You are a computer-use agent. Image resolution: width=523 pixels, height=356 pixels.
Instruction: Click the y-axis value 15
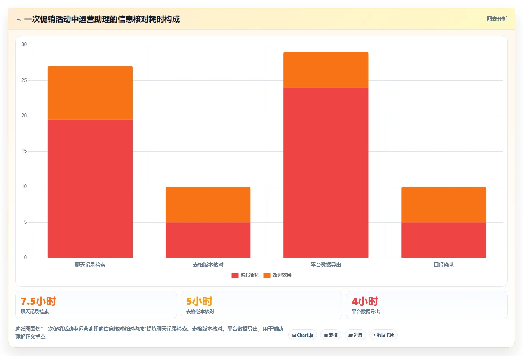(x=24, y=151)
